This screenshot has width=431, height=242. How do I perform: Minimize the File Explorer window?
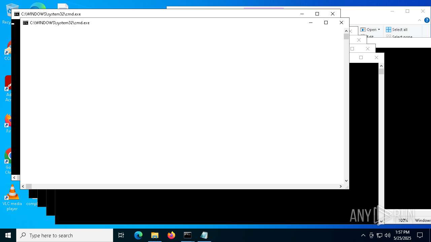(x=392, y=11)
